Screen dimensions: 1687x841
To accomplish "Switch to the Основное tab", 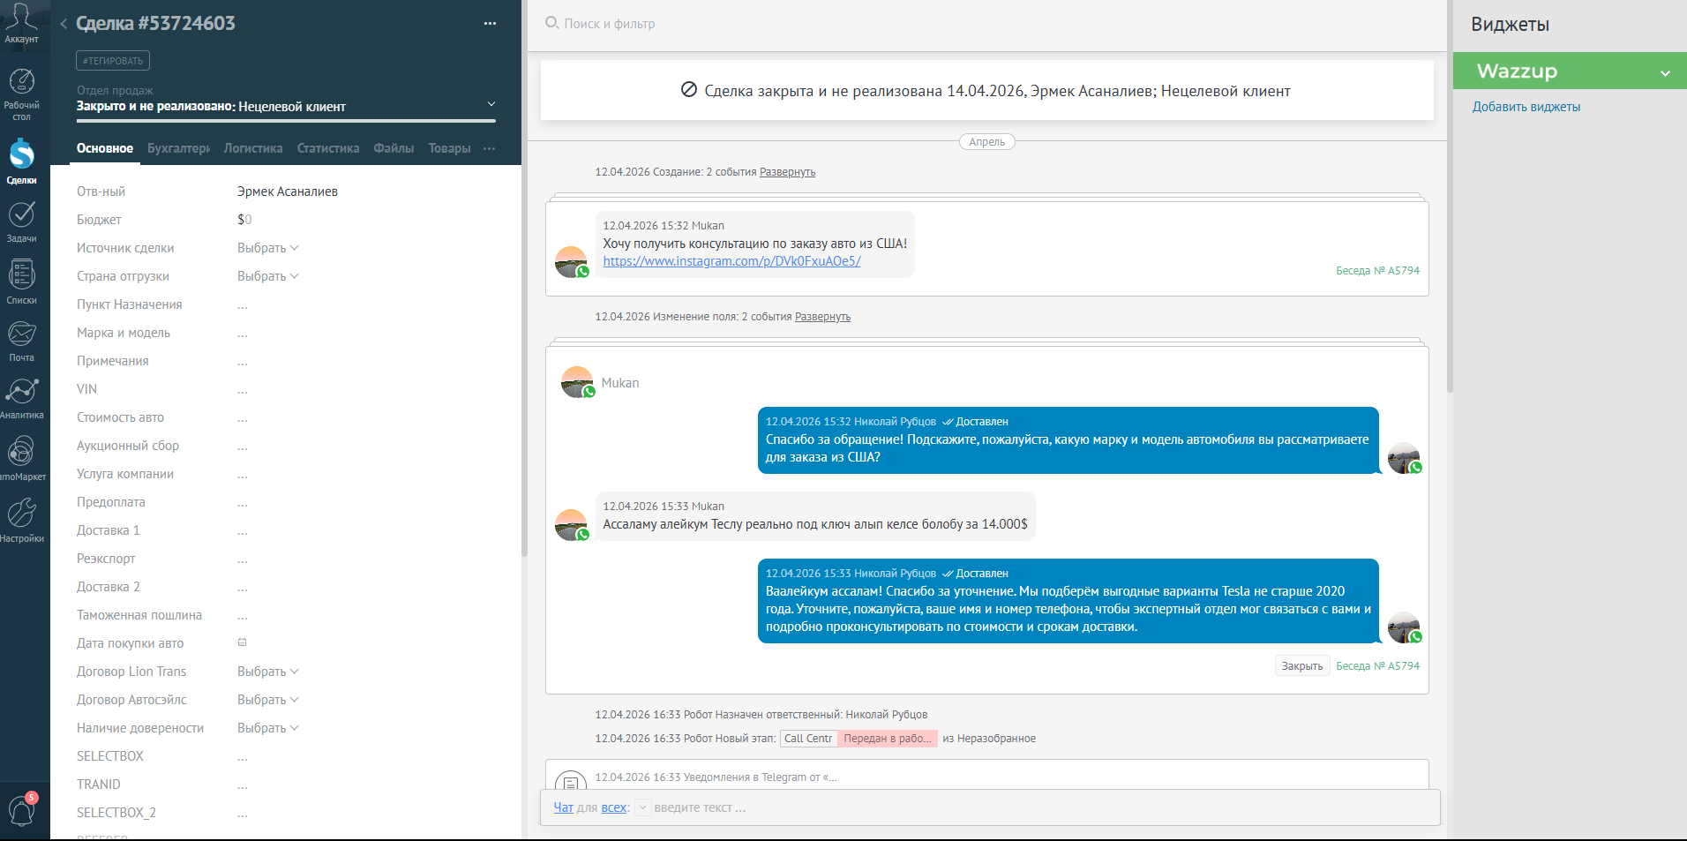I will click(x=105, y=148).
